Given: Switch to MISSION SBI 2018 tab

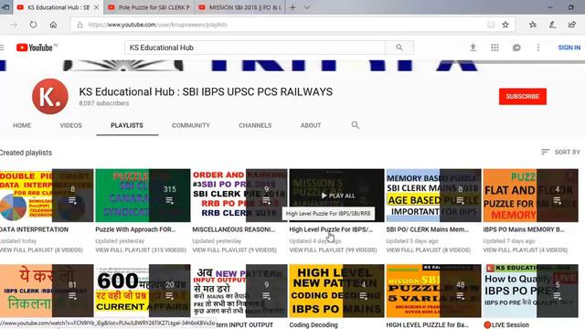Looking at the screenshot, I should (239, 7).
